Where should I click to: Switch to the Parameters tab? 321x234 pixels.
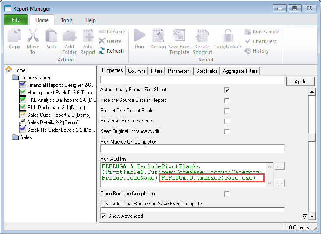pyautogui.click(x=180, y=71)
